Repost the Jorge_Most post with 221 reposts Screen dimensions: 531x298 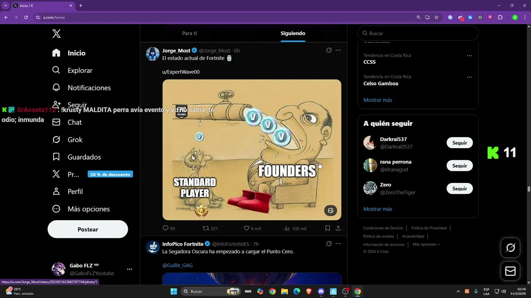tap(210, 228)
